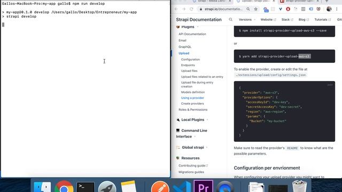Open the Email plugin page
Image resolution: width=342 pixels, height=192 pixels.
[x=182, y=41]
